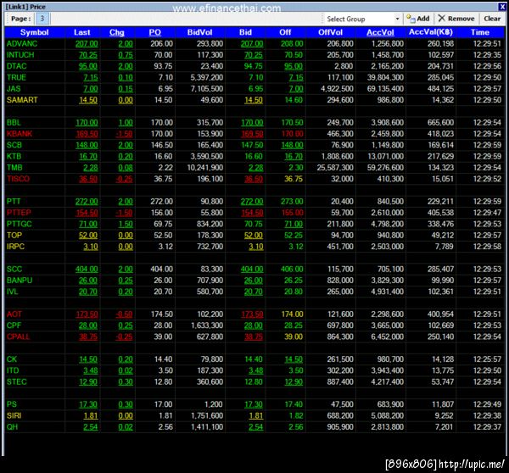Select the TOP symbol
The height and width of the screenshot is (473, 509).
tap(14, 236)
